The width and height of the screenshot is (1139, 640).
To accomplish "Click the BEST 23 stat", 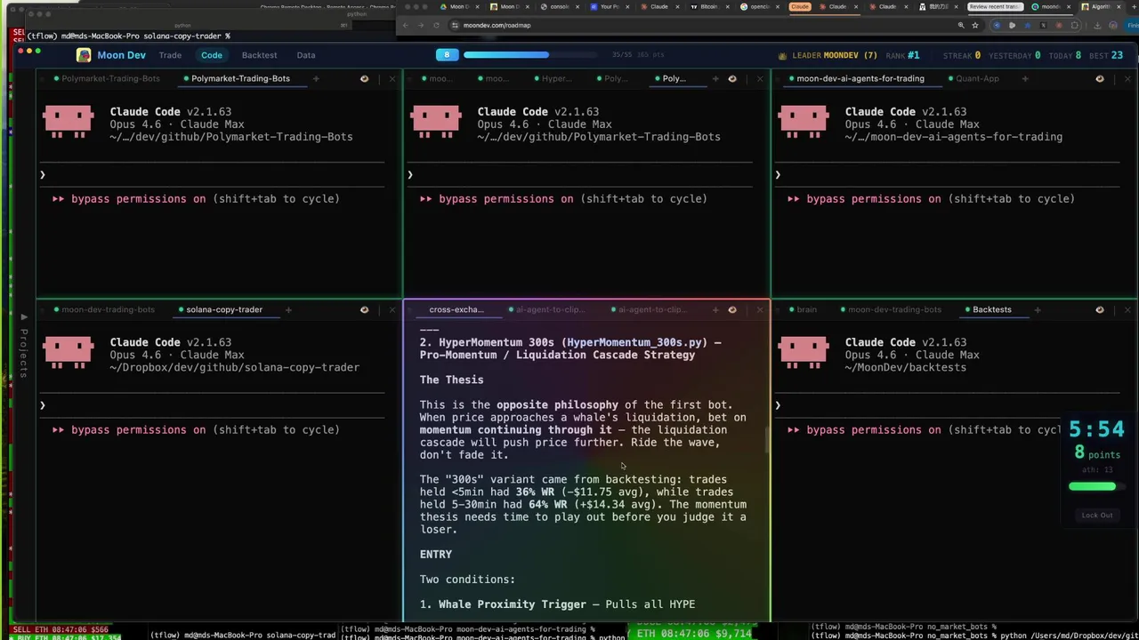I will [1106, 55].
